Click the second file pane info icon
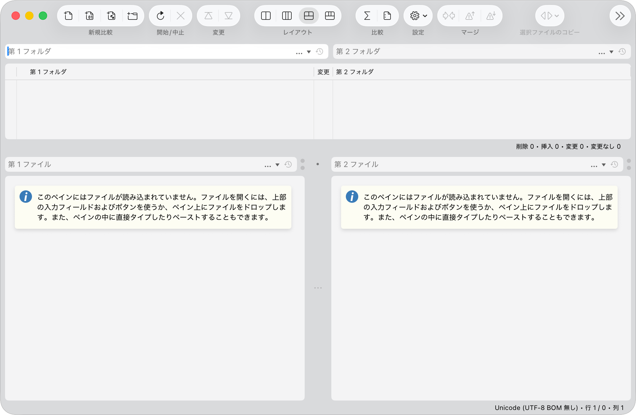This screenshot has width=636, height=415. tap(352, 197)
